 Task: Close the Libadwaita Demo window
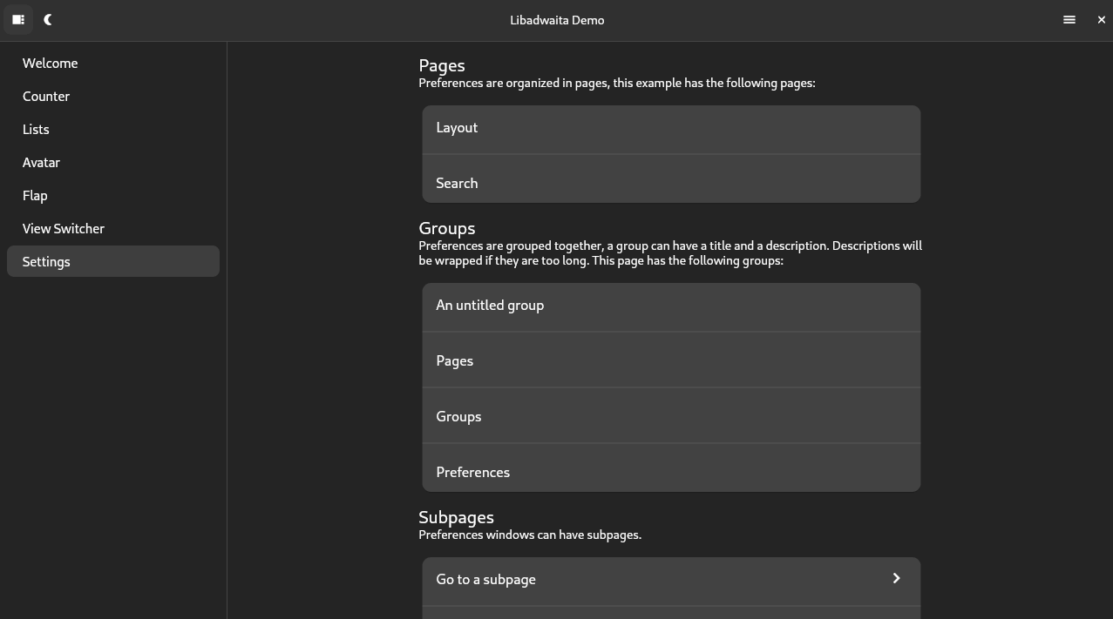[1101, 19]
